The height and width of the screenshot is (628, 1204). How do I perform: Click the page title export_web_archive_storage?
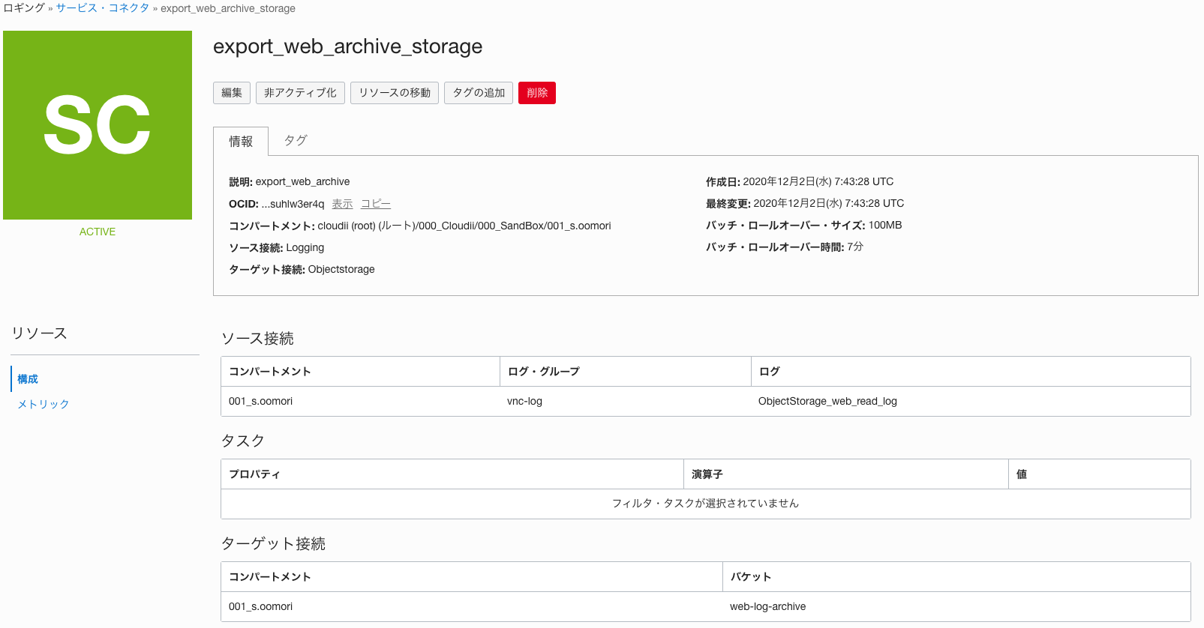(347, 46)
